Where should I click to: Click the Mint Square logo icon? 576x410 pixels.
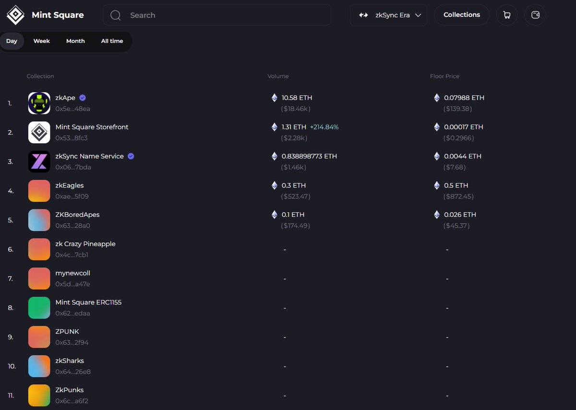tap(15, 15)
